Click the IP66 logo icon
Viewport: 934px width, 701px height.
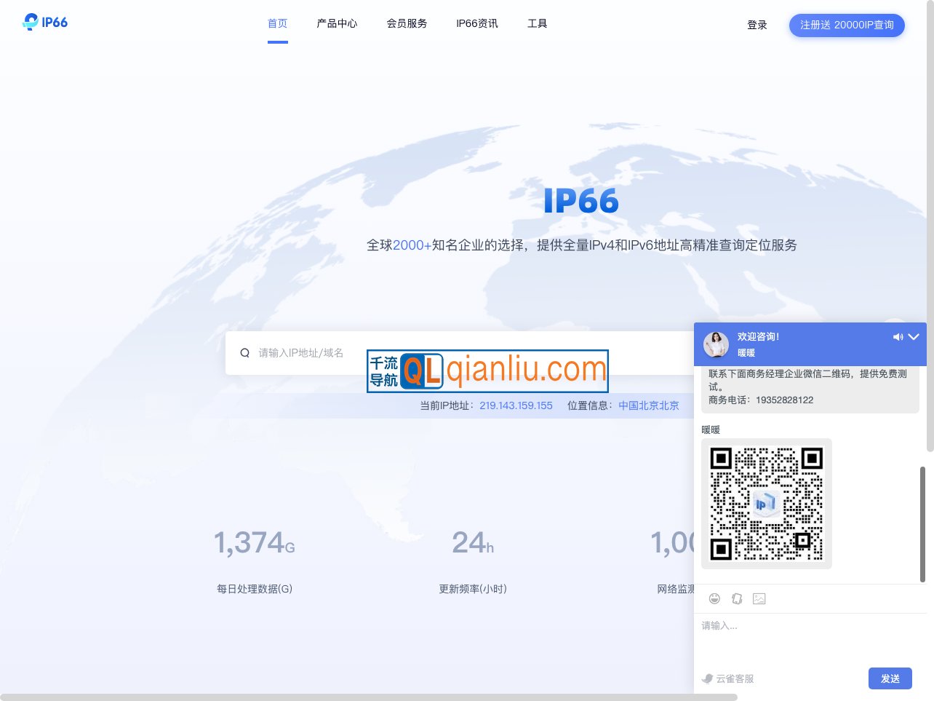point(29,22)
